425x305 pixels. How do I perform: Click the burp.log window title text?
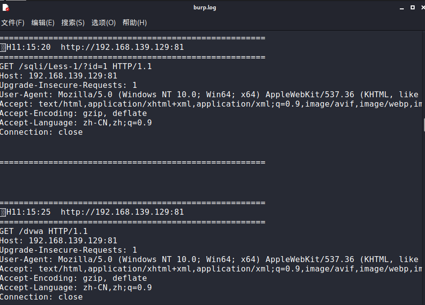click(x=205, y=7)
